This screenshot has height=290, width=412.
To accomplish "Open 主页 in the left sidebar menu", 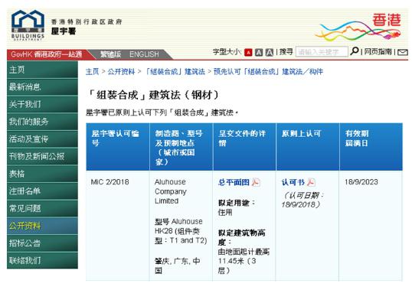I will coord(42,70).
